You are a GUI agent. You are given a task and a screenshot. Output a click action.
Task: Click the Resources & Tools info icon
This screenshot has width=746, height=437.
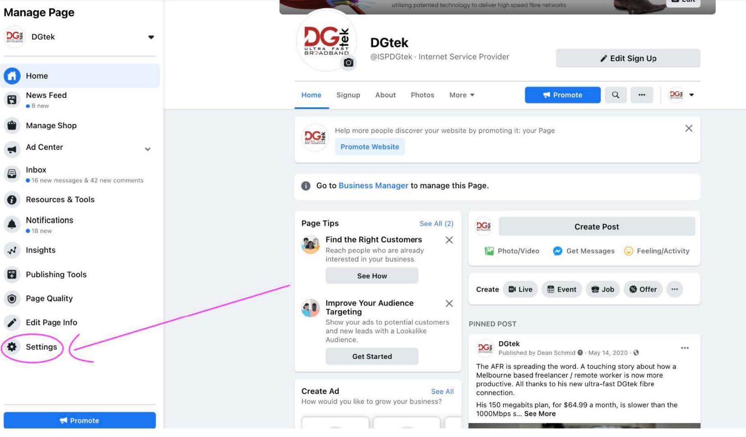(x=12, y=200)
